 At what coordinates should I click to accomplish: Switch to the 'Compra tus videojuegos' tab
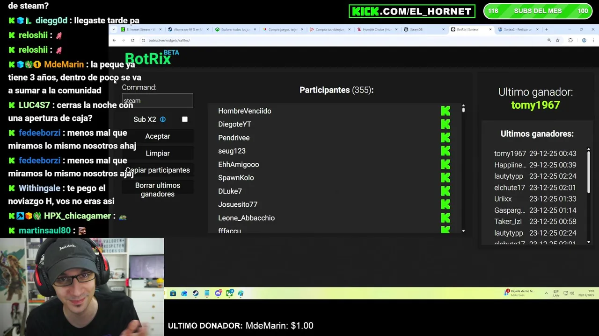tap(330, 29)
